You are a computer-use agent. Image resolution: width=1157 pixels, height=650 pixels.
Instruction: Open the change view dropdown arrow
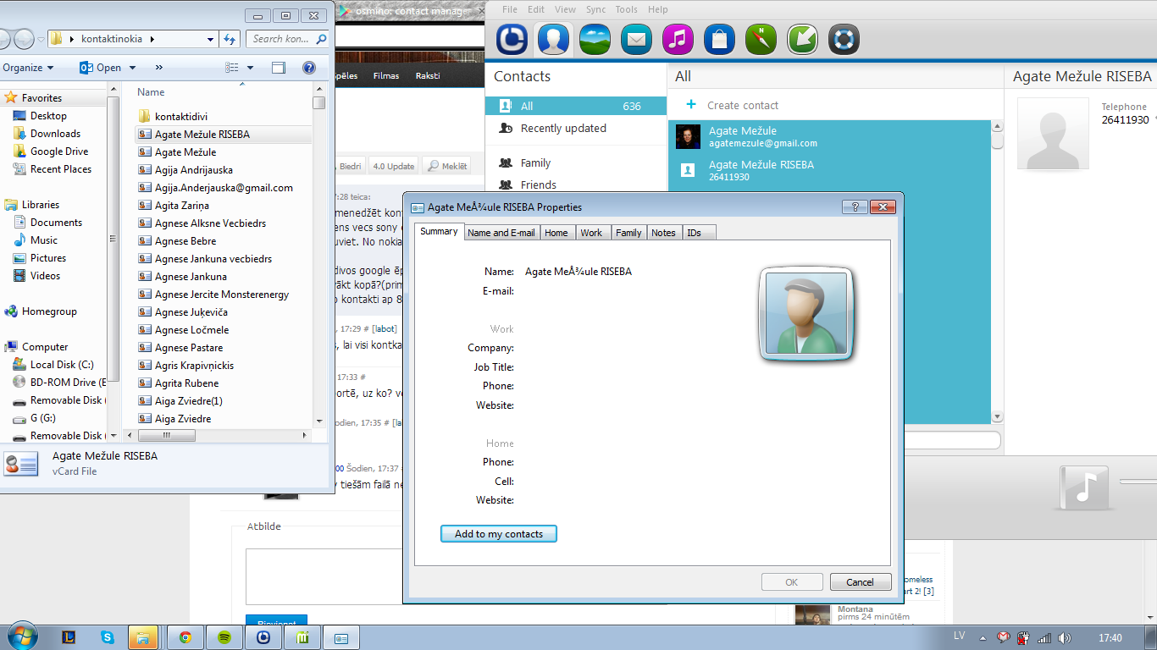[250, 68]
